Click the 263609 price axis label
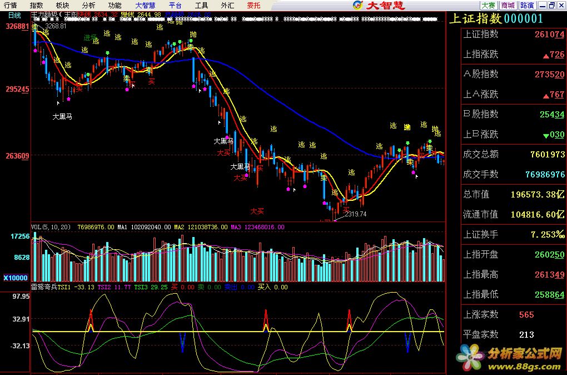 click(17, 156)
